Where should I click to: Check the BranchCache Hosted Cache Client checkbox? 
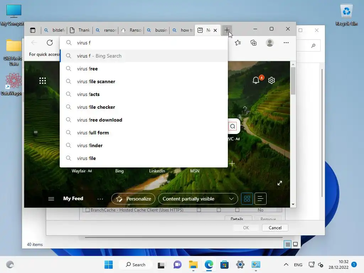tap(87, 210)
